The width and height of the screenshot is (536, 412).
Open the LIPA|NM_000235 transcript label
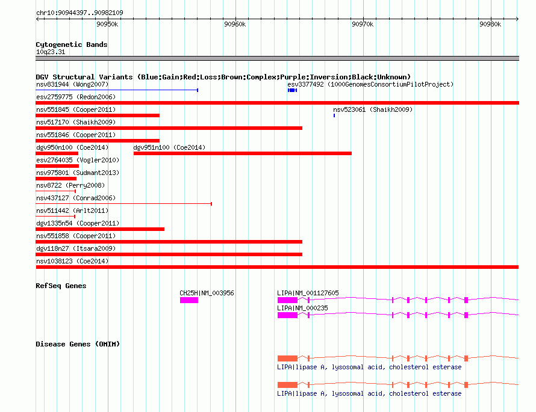[302, 308]
